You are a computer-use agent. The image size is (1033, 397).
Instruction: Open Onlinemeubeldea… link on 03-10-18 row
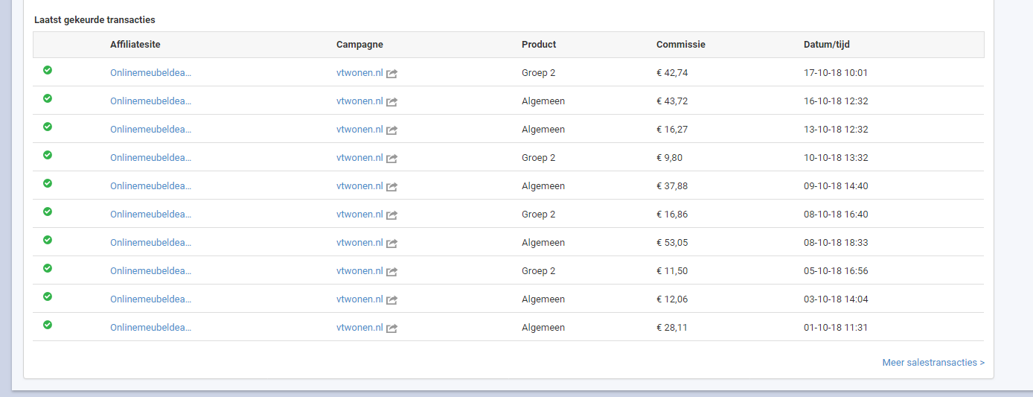[150, 299]
